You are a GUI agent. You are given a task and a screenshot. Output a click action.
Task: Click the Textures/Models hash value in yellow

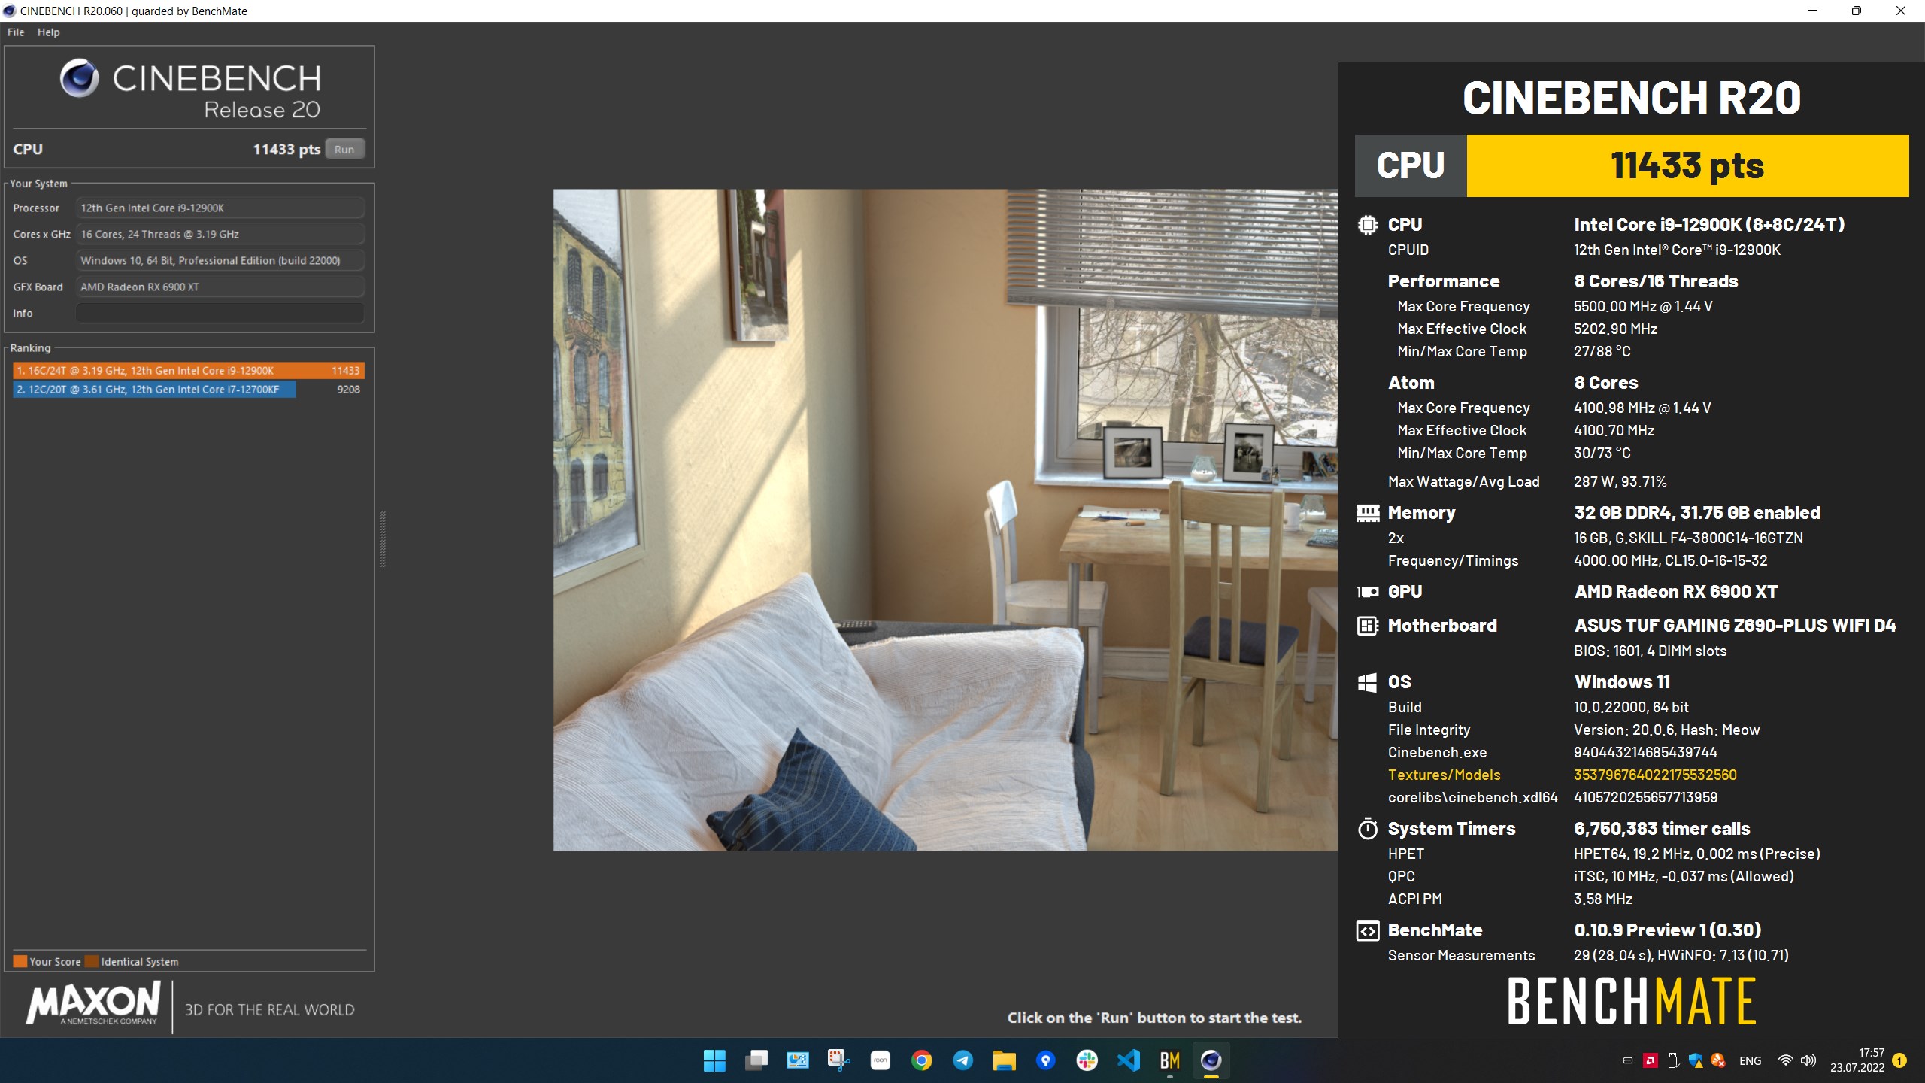click(1655, 775)
